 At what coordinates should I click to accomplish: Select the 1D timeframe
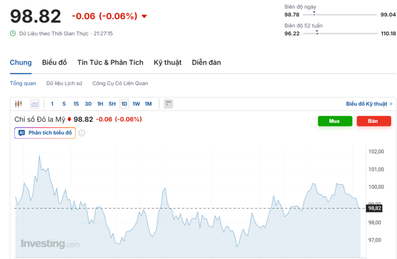pyautogui.click(x=124, y=104)
